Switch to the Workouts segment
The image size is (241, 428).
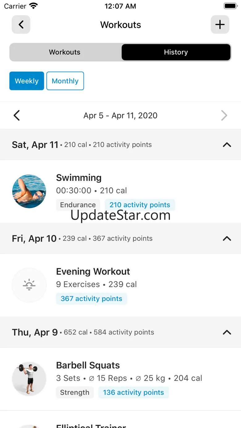point(65,52)
